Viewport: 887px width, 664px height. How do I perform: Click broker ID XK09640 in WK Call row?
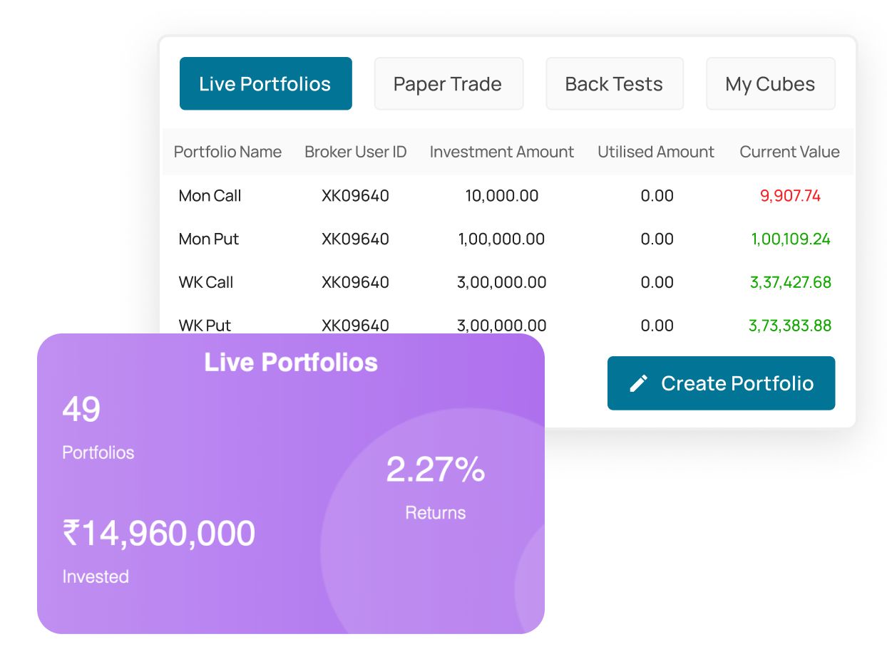click(x=356, y=282)
